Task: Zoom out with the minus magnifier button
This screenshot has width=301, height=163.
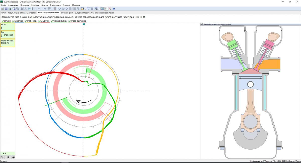Action: point(2,157)
